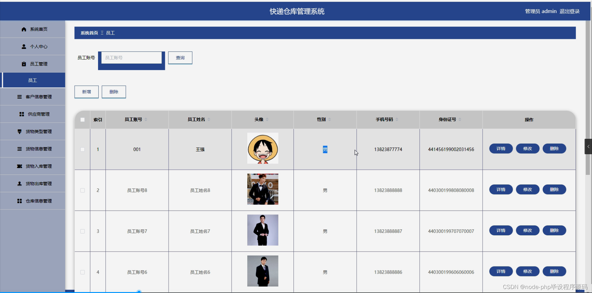The height and width of the screenshot is (293, 592).
Task: Open 系统首页 from the breadcrumb bar
Action: [89, 33]
